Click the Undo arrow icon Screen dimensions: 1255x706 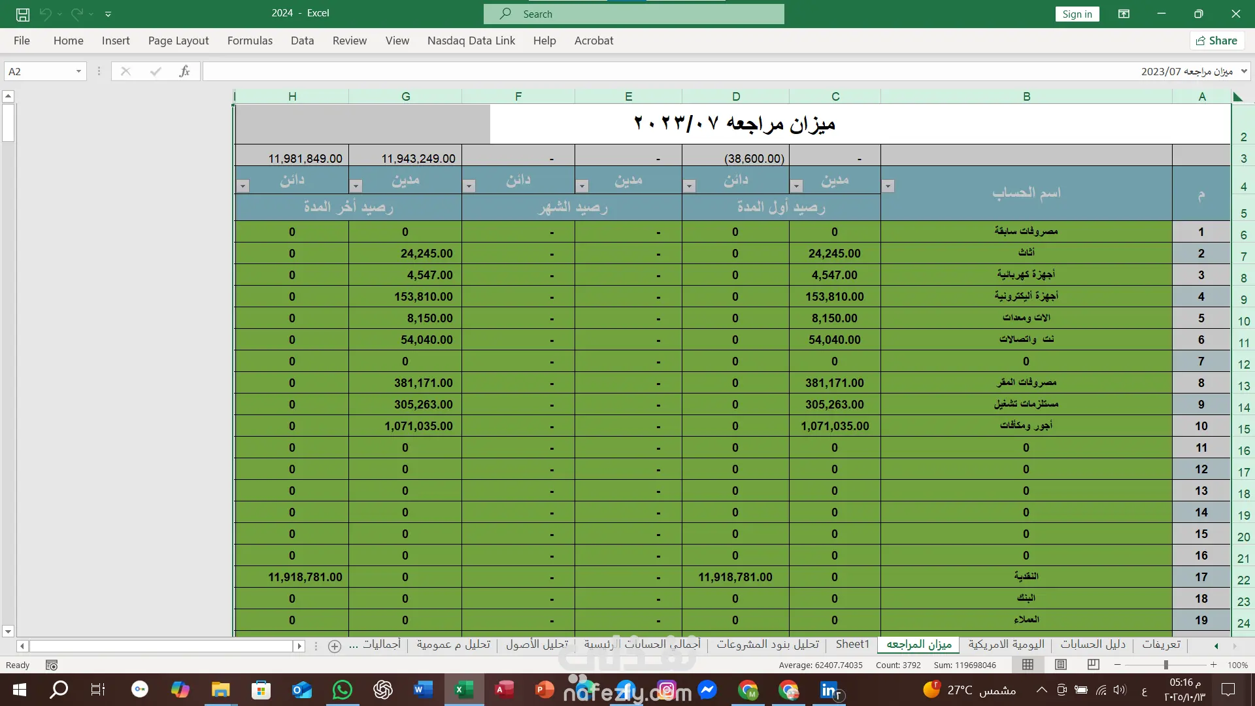(x=45, y=14)
